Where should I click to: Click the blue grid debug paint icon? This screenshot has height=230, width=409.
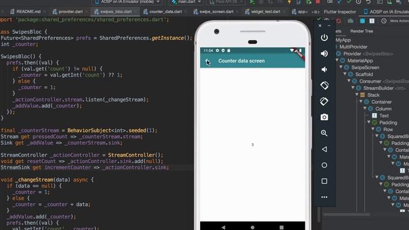pos(362,21)
